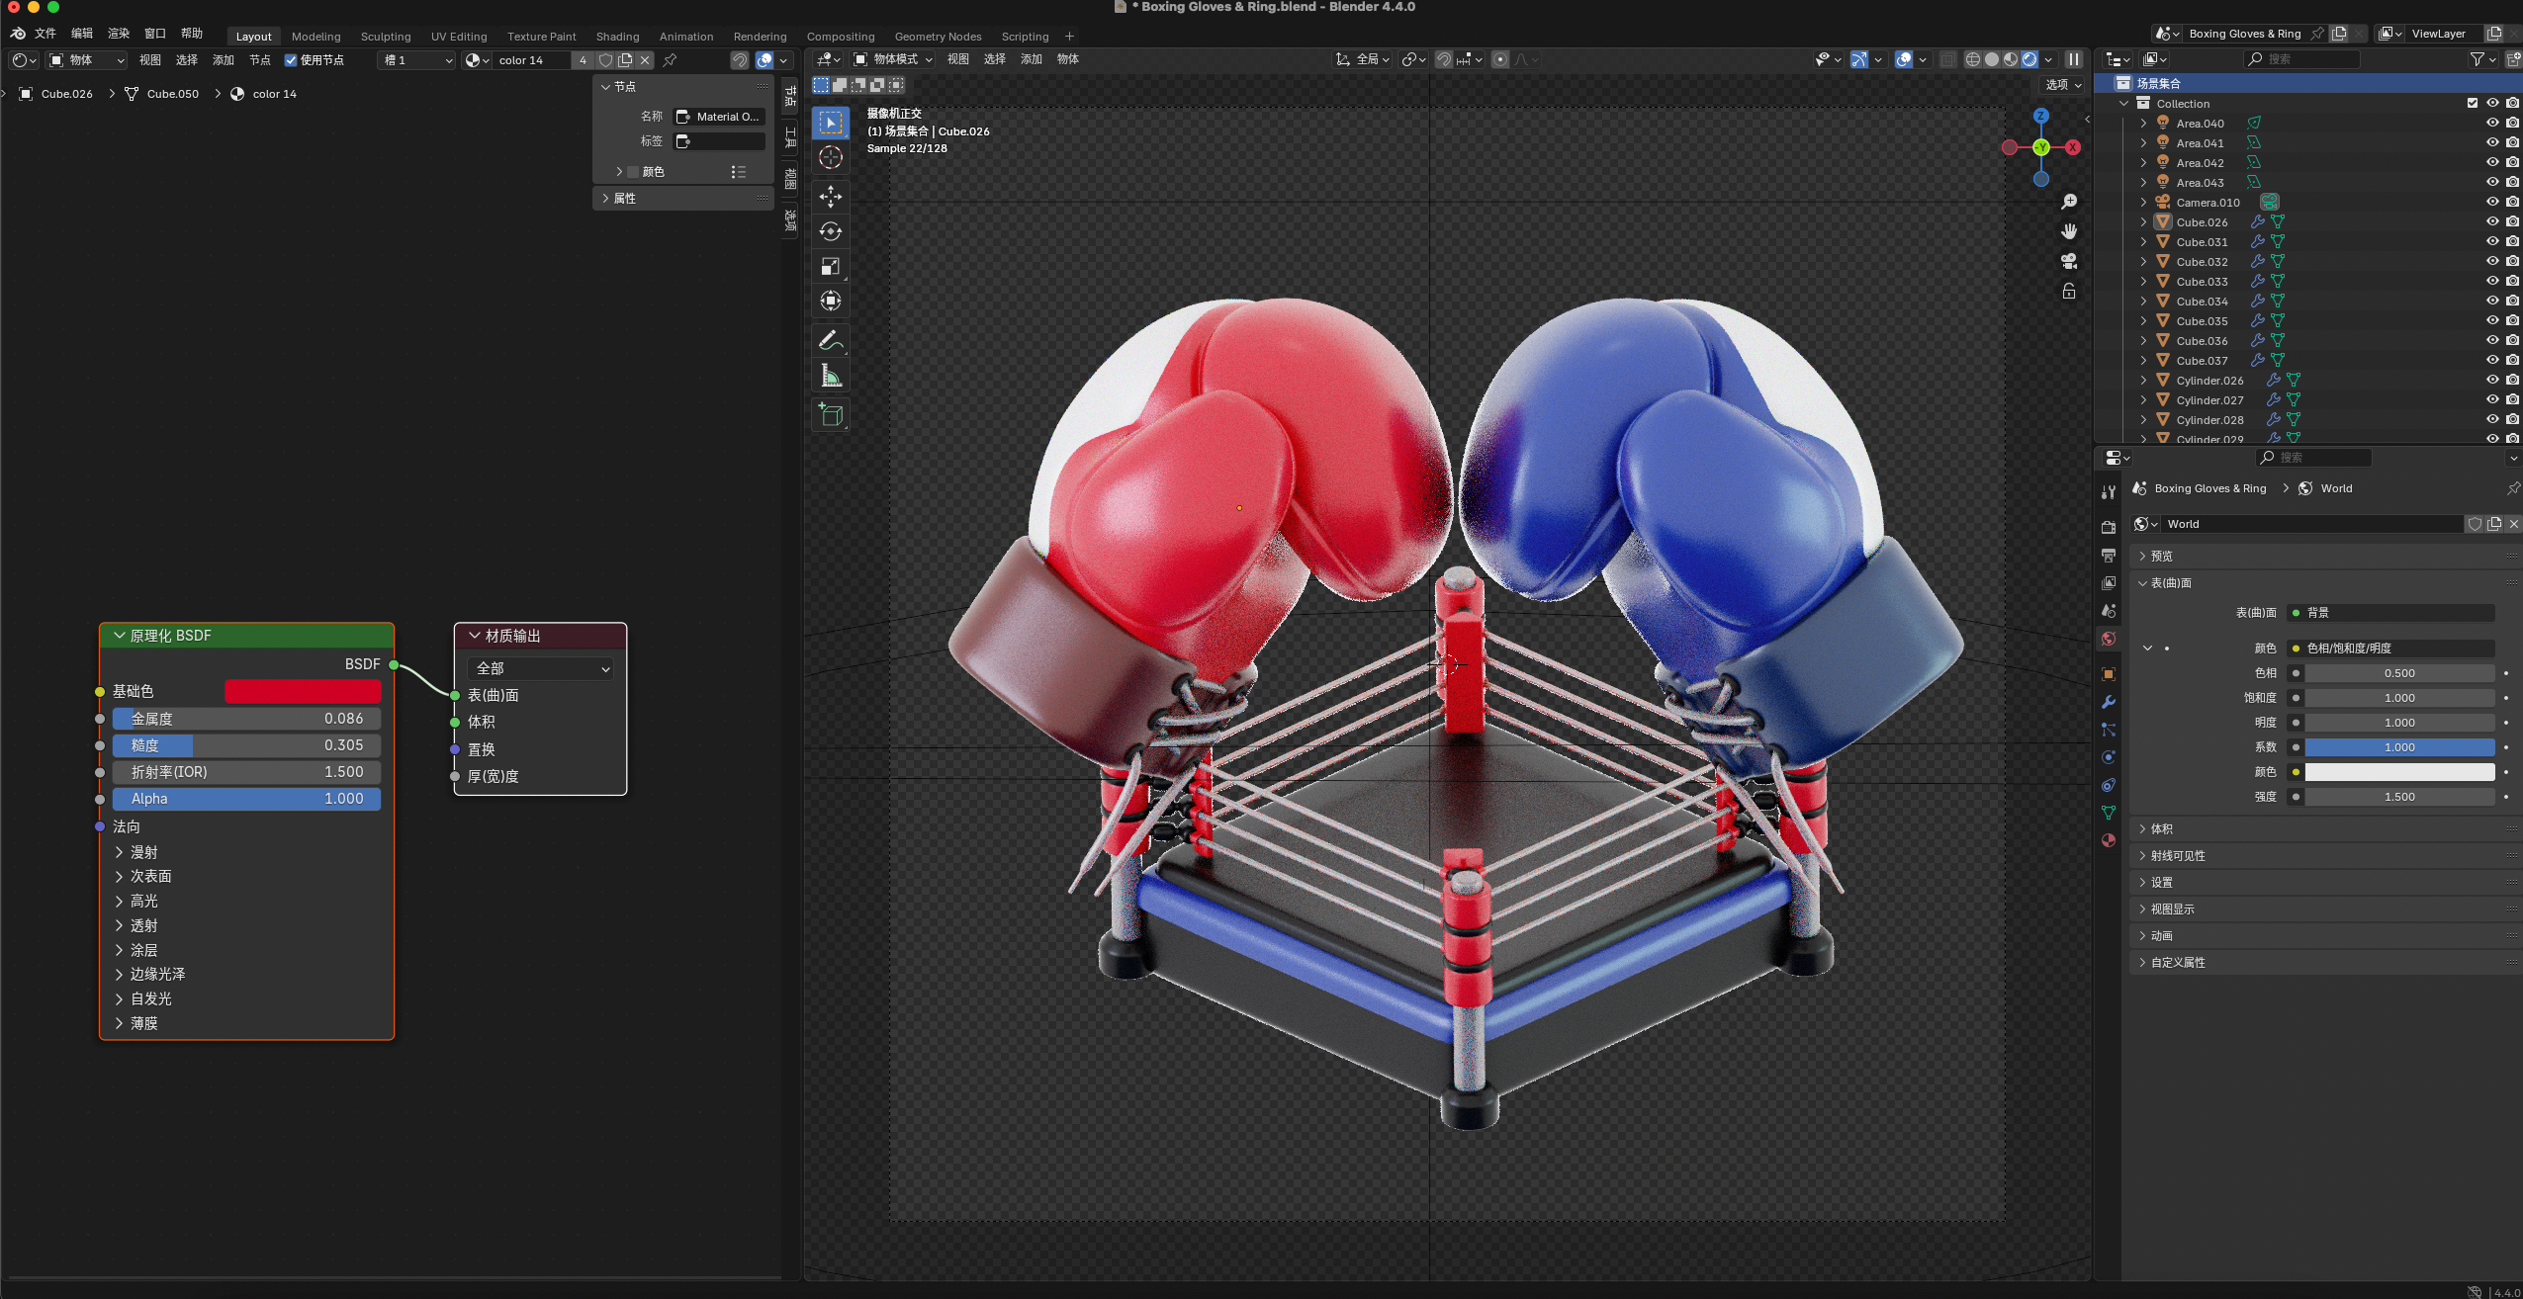Open the Particles properties tab icon
This screenshot has height=1299, width=2523.
pos(2109,730)
